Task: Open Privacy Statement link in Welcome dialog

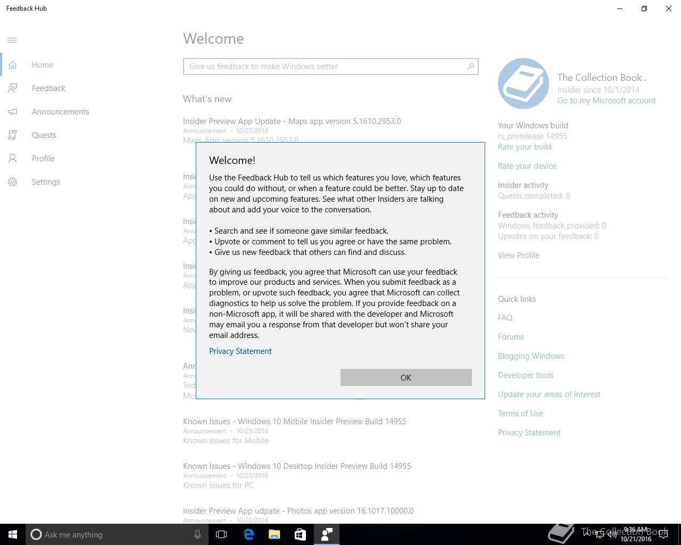Action: [240, 351]
